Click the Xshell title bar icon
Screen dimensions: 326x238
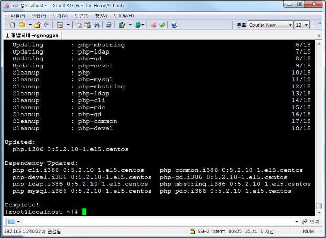point(6,6)
